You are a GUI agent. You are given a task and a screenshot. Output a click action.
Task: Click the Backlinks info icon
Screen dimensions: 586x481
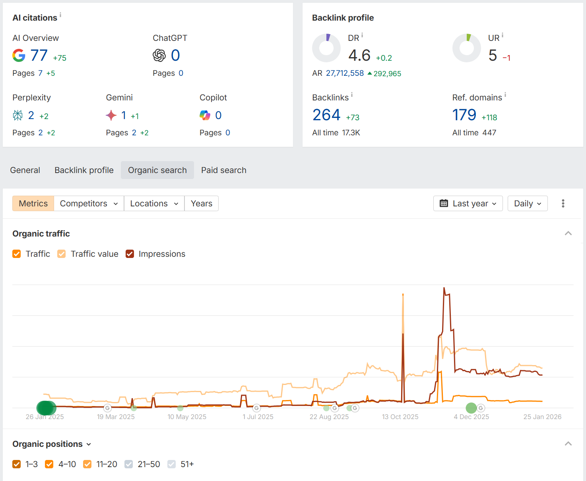coord(352,95)
